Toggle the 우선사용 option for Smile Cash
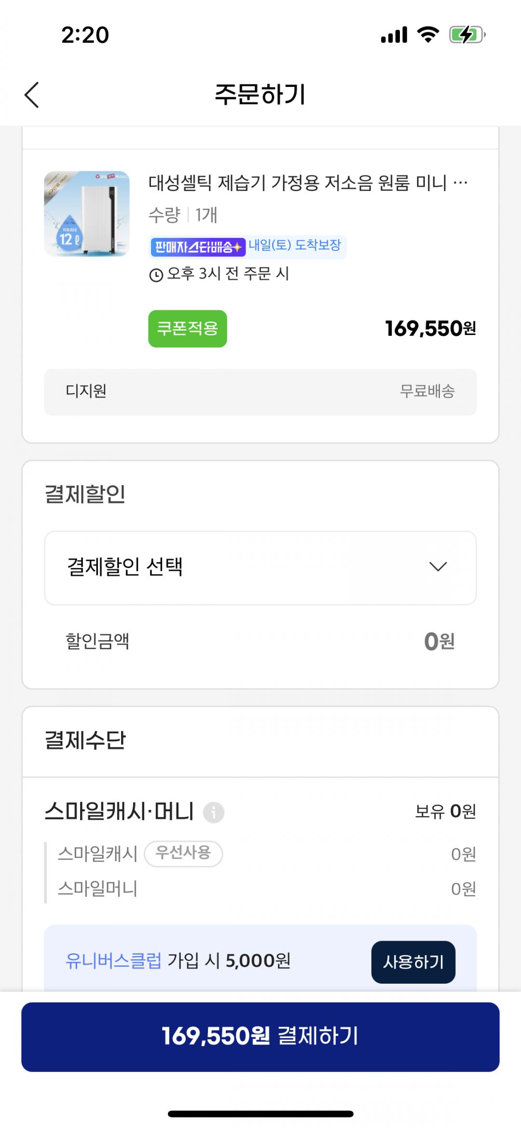 [x=183, y=853]
